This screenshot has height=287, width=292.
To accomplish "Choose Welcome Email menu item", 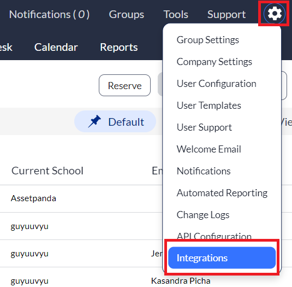I will [208, 149].
